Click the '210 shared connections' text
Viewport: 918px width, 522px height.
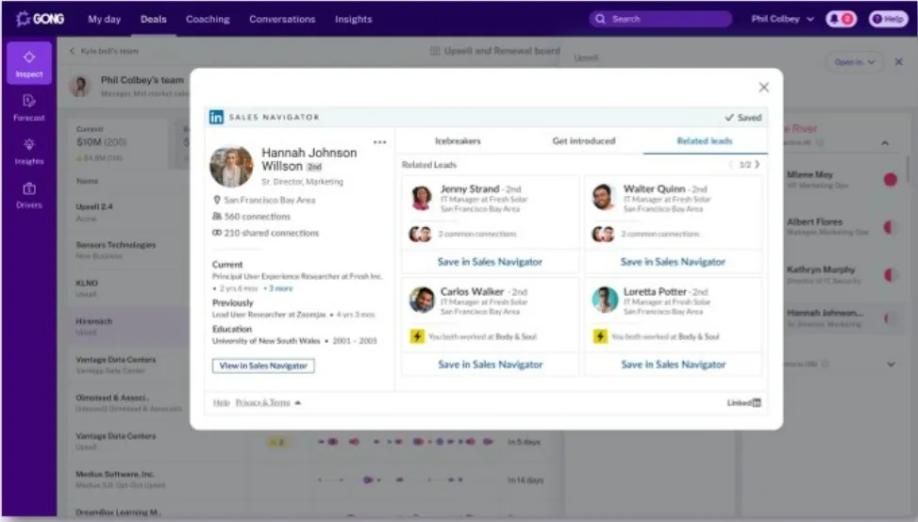[271, 233]
